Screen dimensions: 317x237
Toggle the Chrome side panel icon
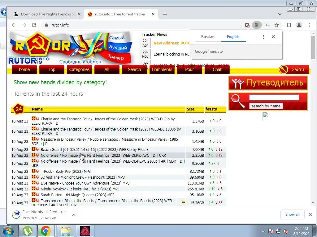pos(289,25)
